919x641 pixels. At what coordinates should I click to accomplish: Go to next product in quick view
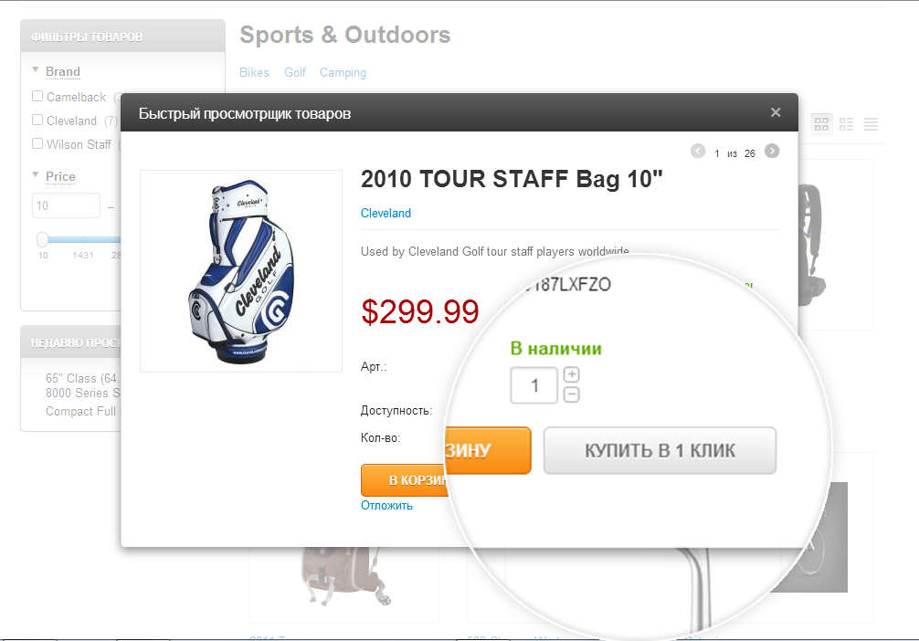(x=772, y=152)
